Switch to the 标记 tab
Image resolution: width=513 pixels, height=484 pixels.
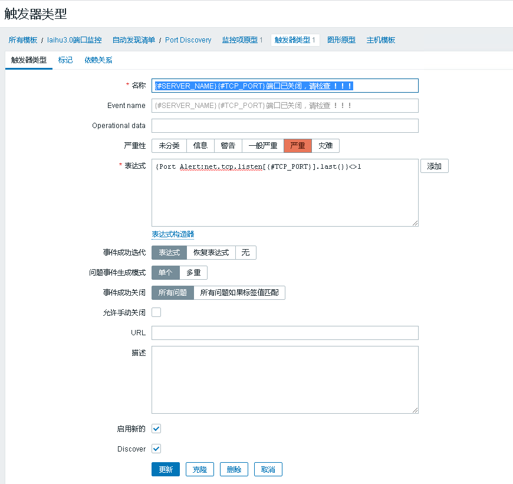pyautogui.click(x=65, y=60)
